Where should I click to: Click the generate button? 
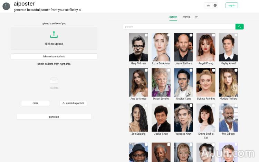pyautogui.click(x=54, y=117)
